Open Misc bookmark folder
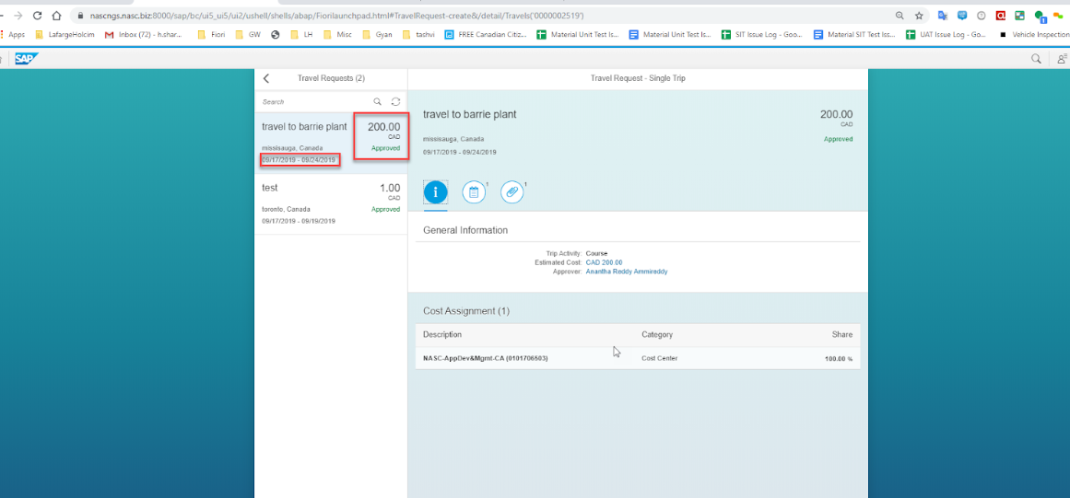 (338, 34)
